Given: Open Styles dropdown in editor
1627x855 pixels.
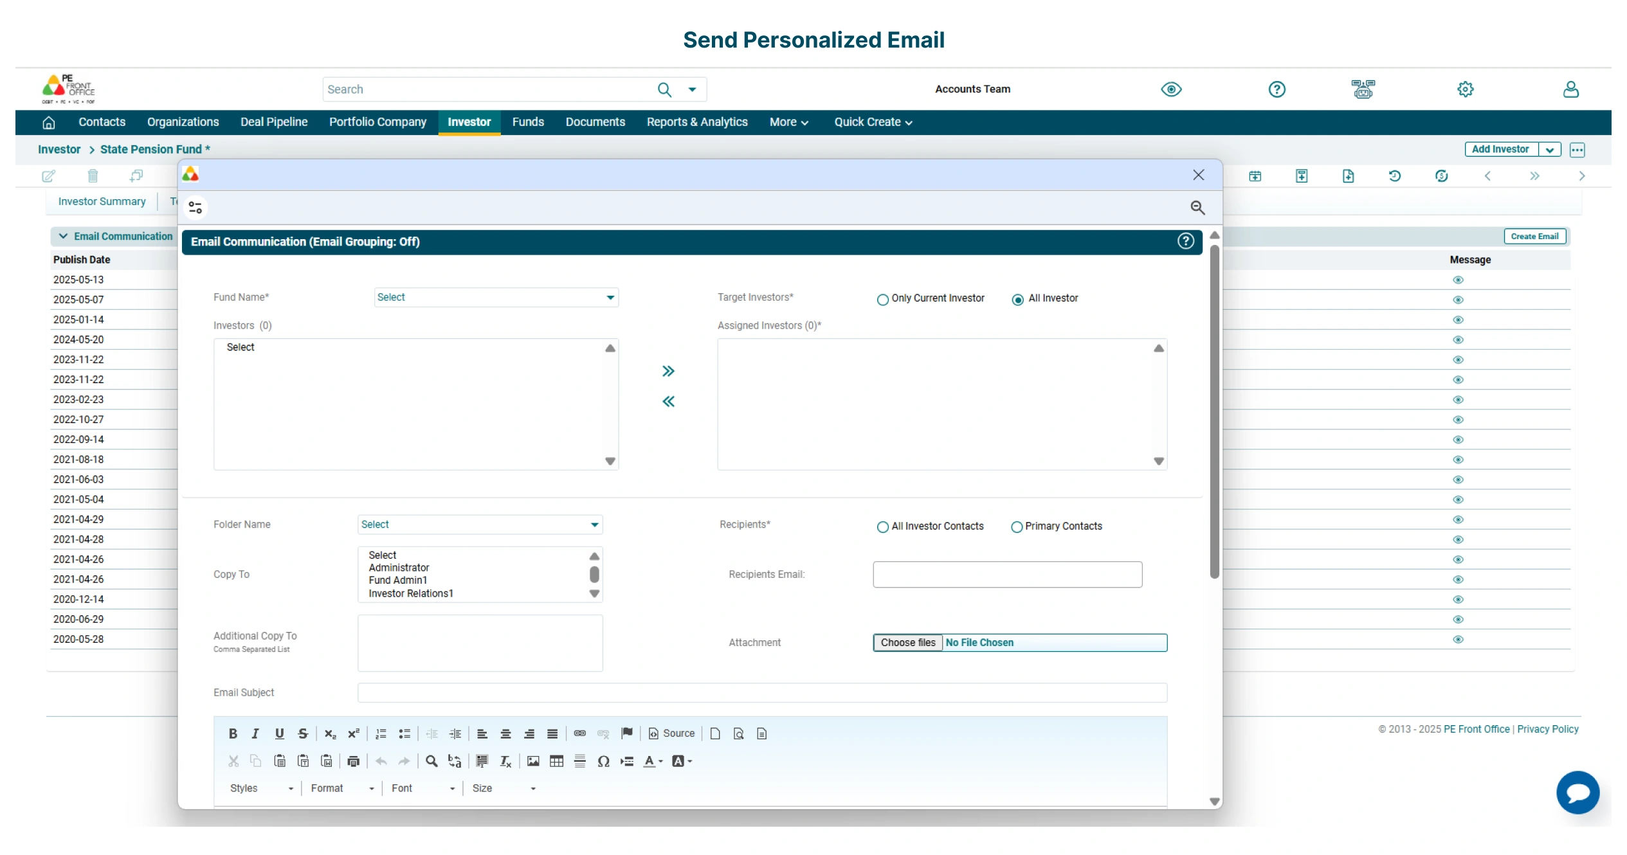Looking at the screenshot, I should click(x=262, y=788).
